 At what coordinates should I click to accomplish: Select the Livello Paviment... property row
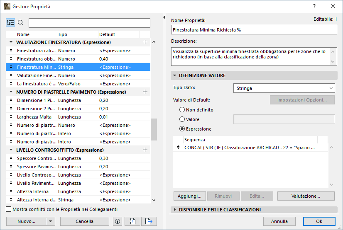pyautogui.click(x=78, y=183)
